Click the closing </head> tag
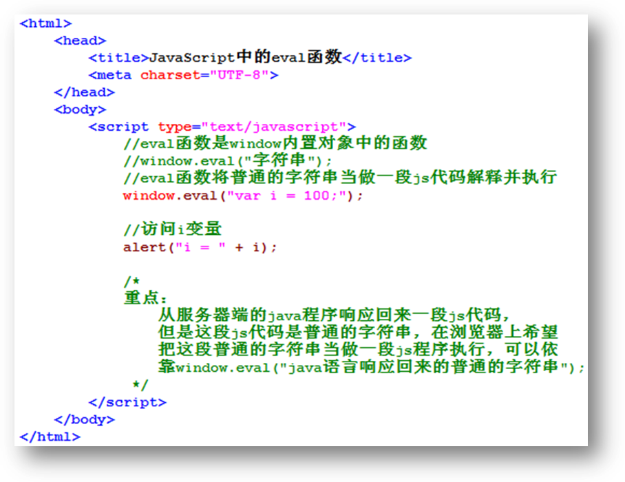 point(84,92)
